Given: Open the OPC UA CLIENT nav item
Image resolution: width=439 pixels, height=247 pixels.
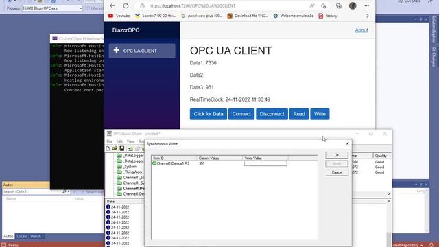Looking at the screenshot, I should 142,51.
